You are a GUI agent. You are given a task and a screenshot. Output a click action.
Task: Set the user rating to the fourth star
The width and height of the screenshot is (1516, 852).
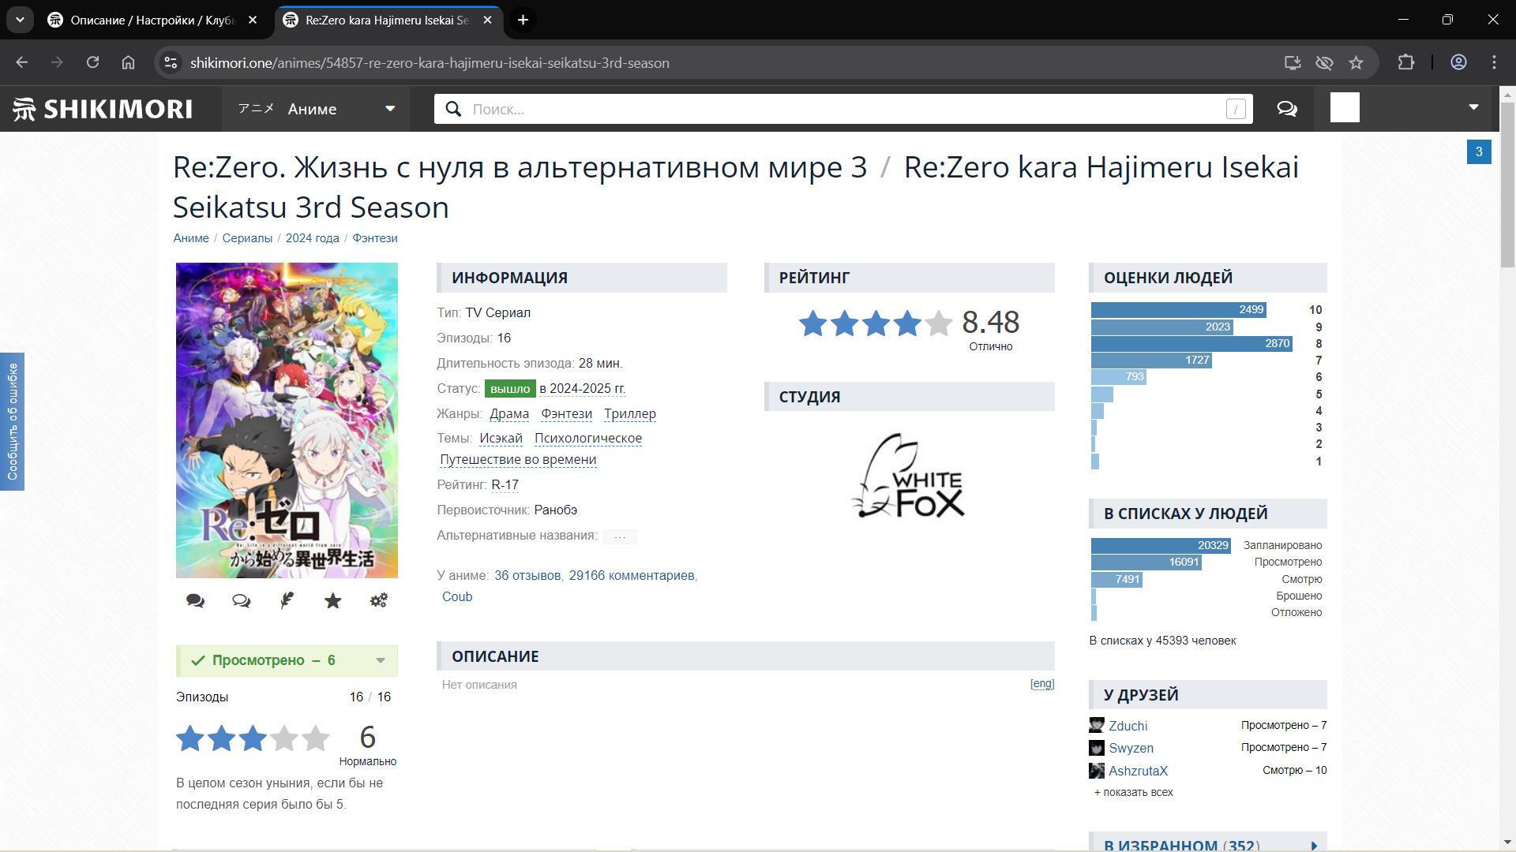click(x=284, y=739)
